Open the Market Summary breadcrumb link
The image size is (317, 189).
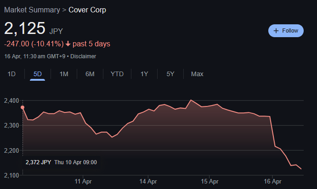[32, 10]
